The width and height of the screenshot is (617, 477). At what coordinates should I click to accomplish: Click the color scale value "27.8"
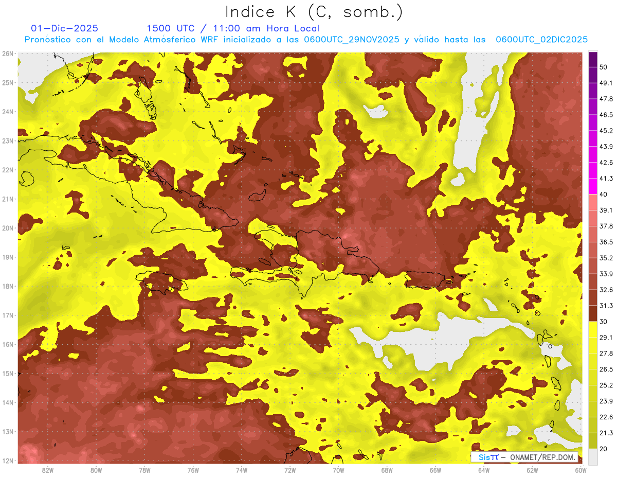606,353
